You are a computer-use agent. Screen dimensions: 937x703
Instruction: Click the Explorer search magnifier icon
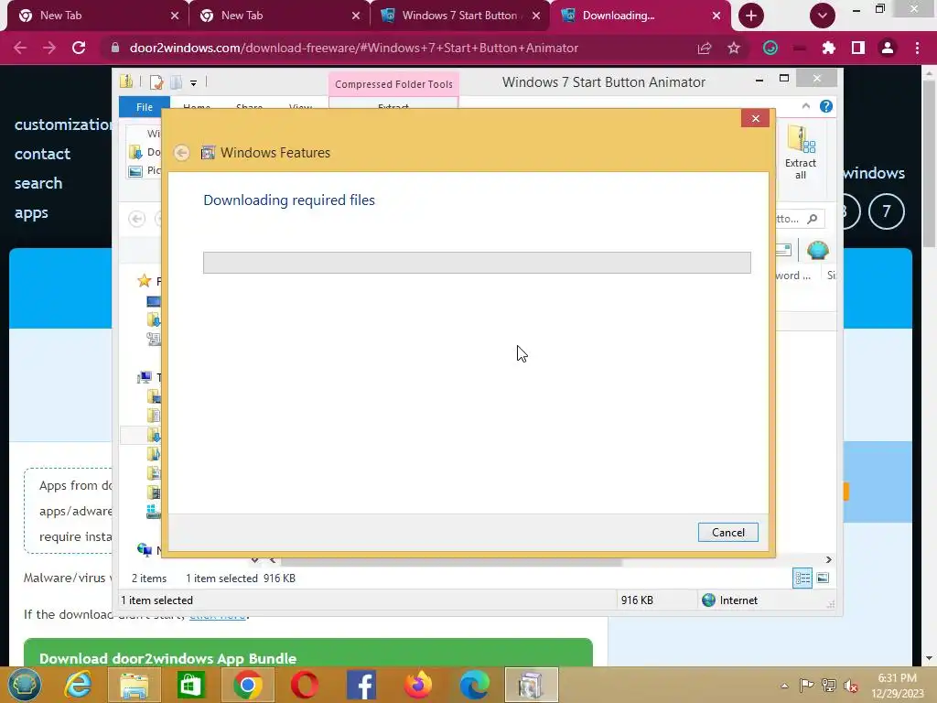coord(813,219)
